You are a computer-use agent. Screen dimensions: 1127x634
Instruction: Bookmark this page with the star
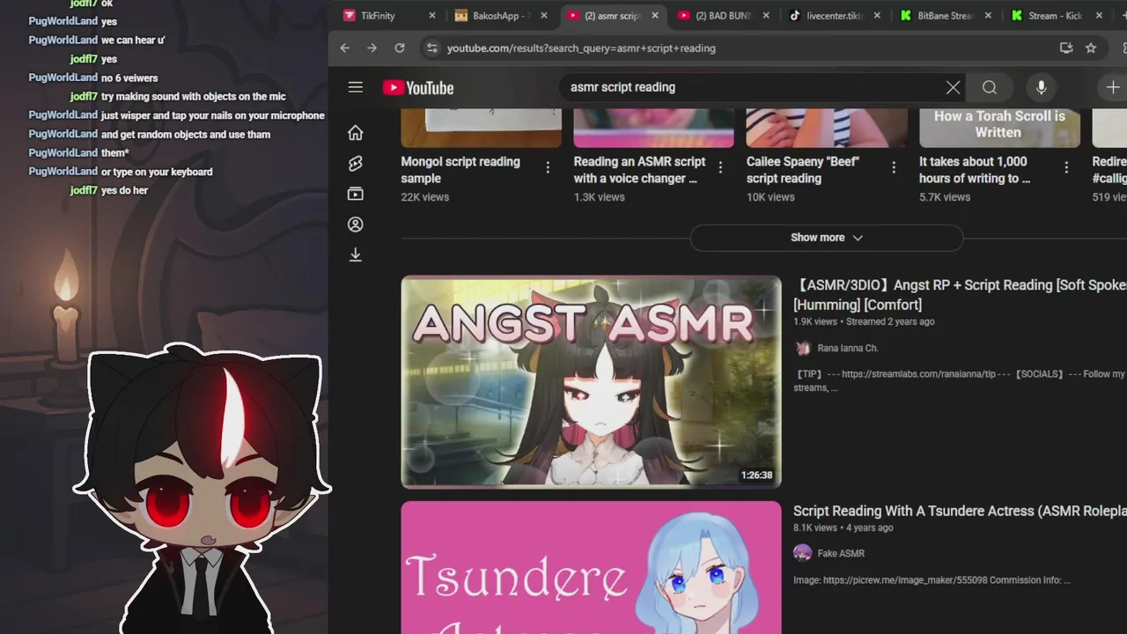1091,48
